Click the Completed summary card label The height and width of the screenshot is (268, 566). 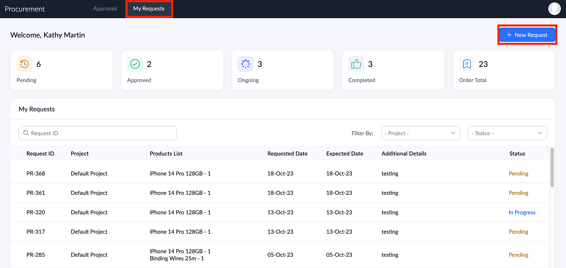click(362, 80)
